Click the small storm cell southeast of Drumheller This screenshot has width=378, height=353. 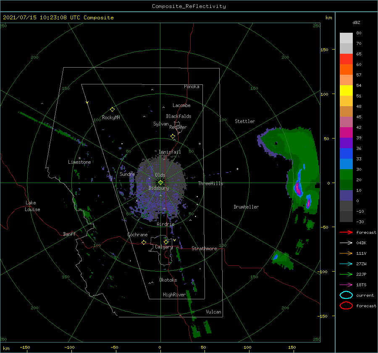[x=282, y=260]
